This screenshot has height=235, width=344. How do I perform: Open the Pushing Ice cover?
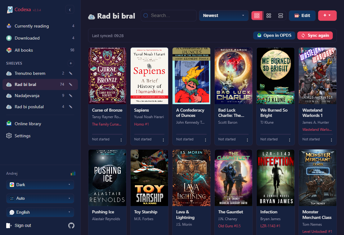107,178
